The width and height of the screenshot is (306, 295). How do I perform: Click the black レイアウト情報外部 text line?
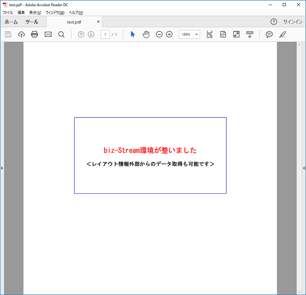tap(150, 164)
